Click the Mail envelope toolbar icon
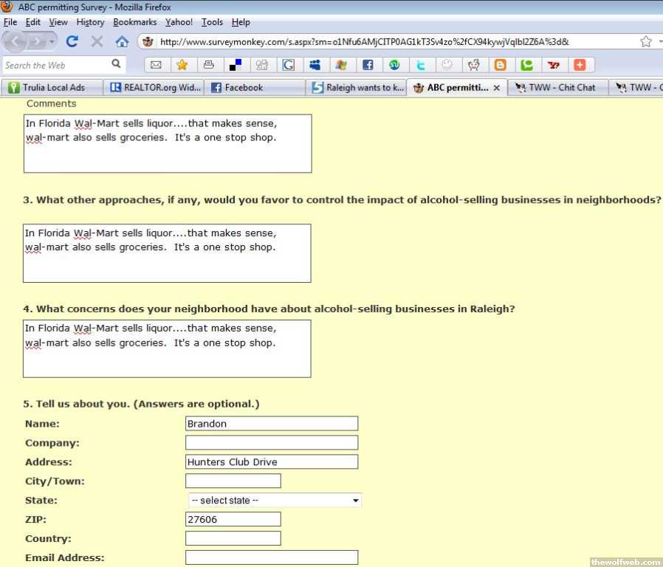 156,65
